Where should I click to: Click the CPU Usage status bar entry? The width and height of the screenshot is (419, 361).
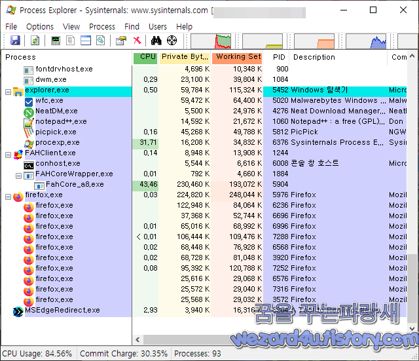pyautogui.click(x=37, y=354)
